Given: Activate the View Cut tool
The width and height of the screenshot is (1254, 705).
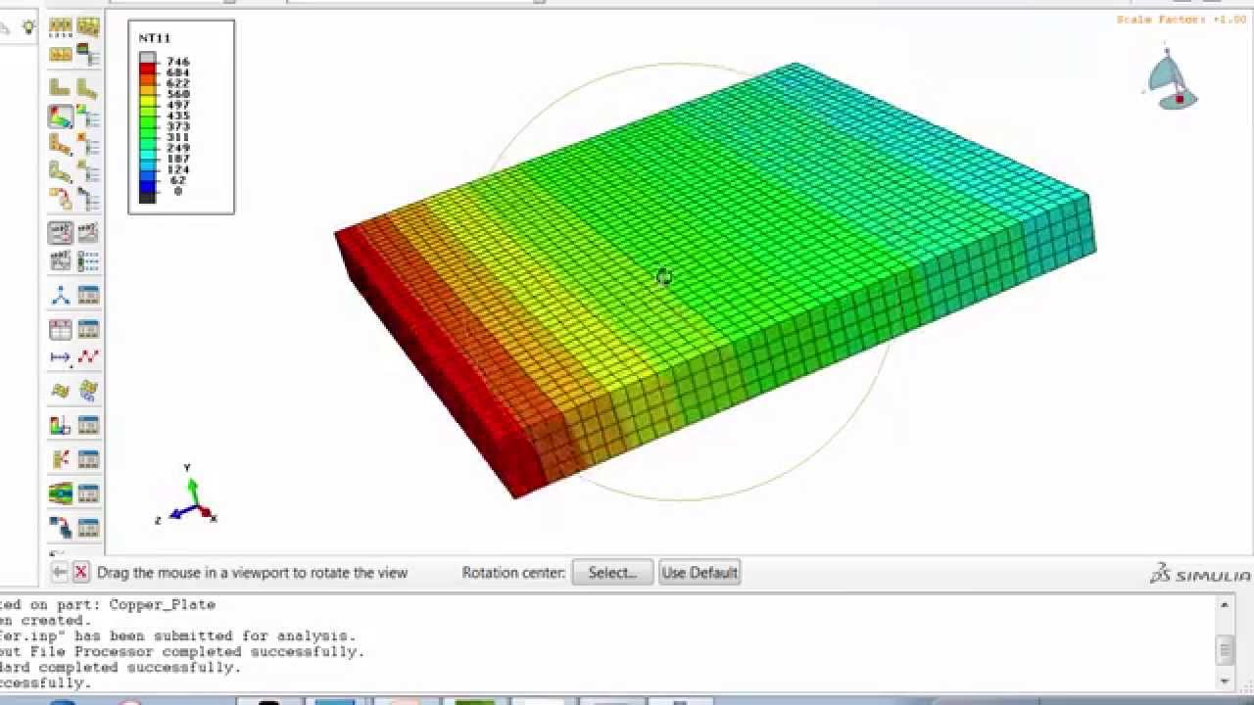Looking at the screenshot, I should 61,493.
